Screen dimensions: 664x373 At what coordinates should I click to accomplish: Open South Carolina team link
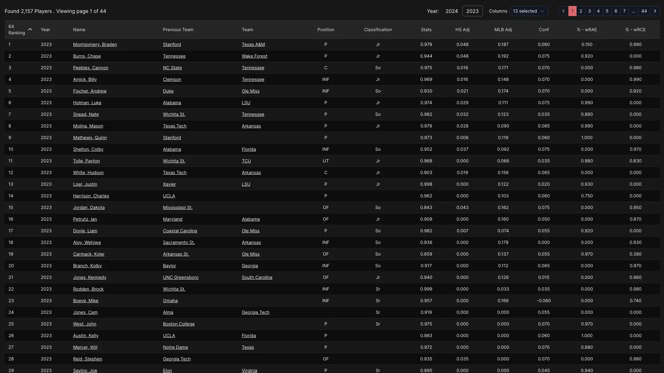pyautogui.click(x=257, y=277)
